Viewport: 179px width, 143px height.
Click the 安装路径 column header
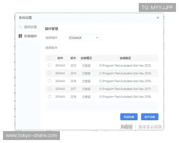125,58
